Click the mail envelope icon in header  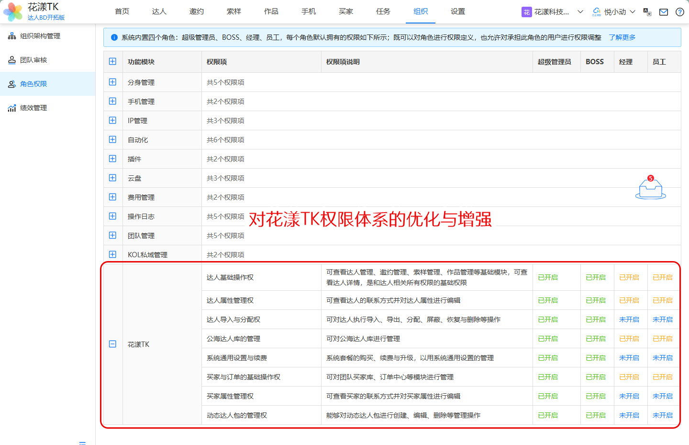pos(663,12)
